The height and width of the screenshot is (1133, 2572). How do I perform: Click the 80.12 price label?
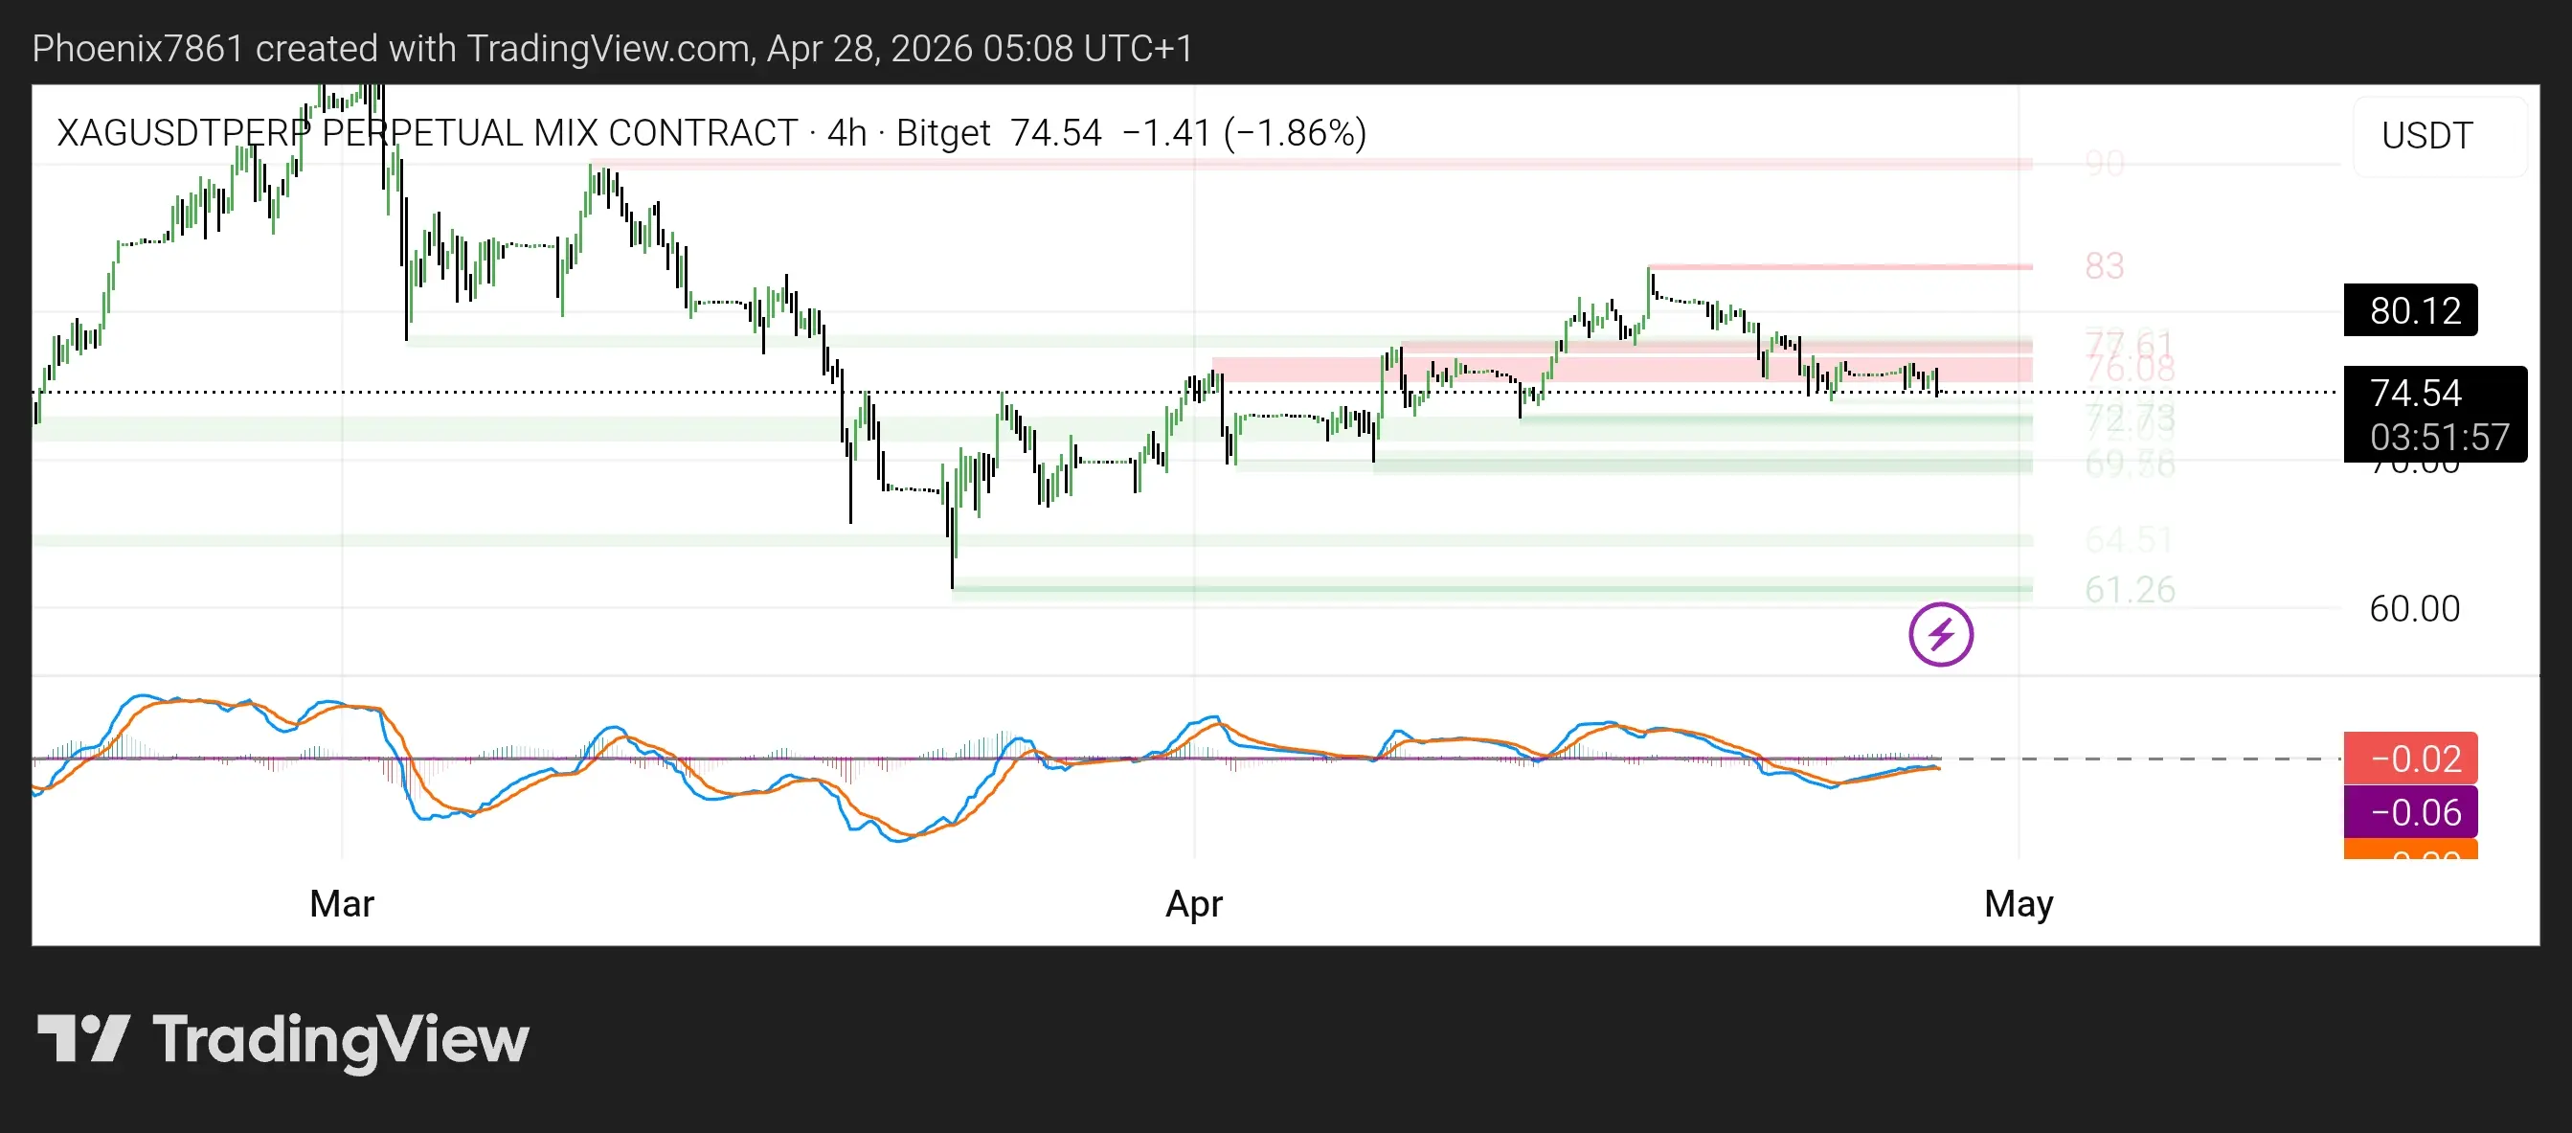2409,310
